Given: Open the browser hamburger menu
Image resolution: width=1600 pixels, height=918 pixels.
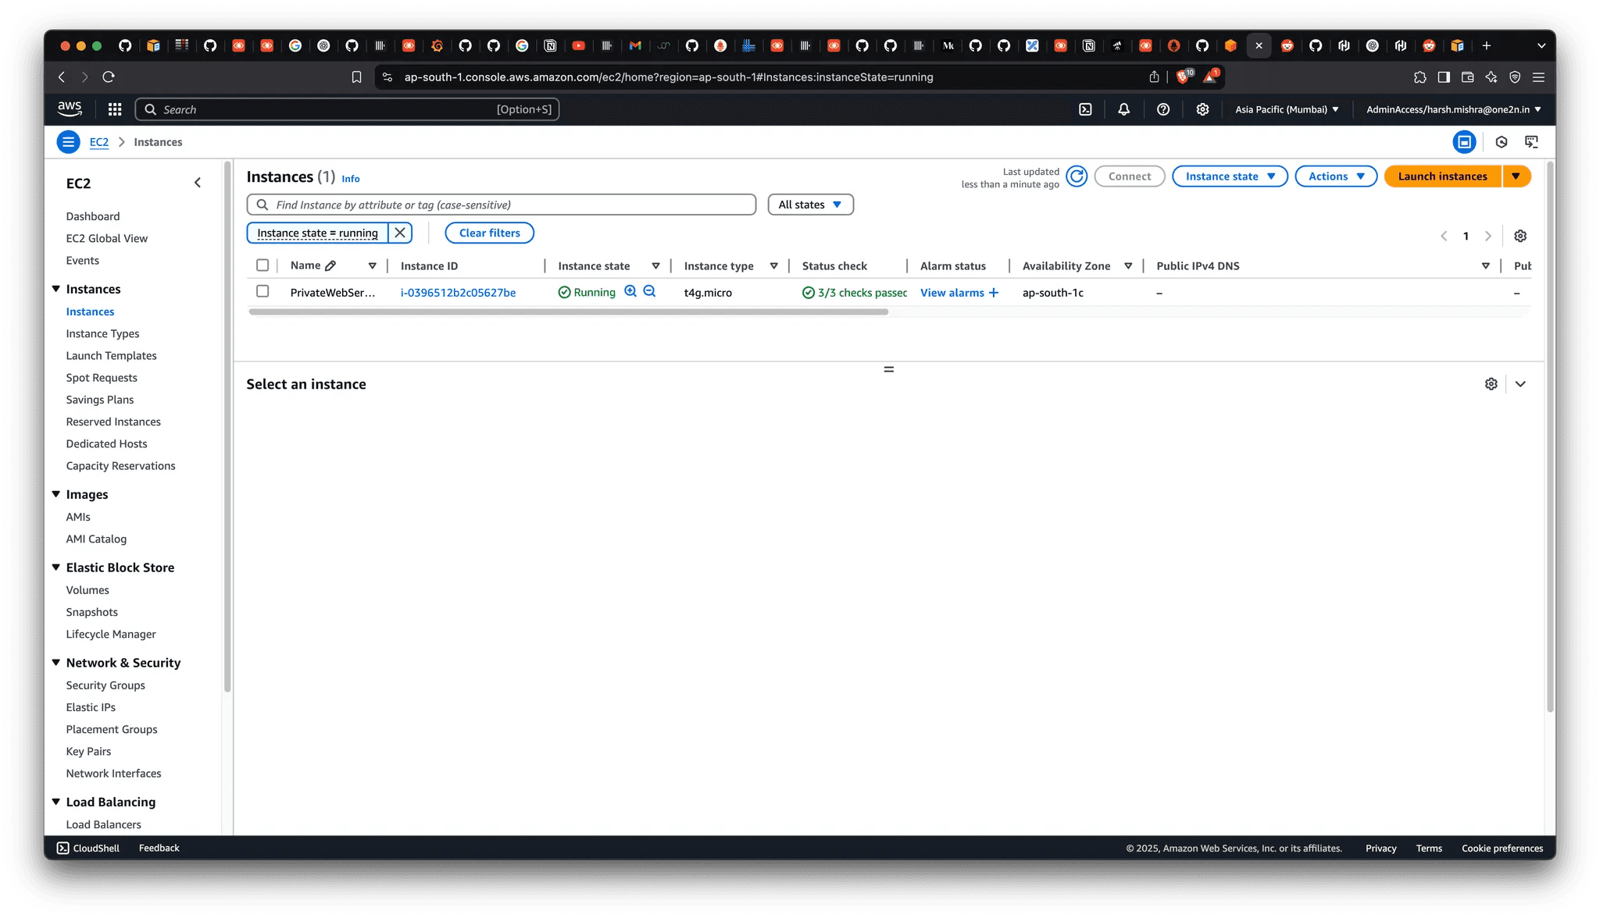Looking at the screenshot, I should (1538, 76).
